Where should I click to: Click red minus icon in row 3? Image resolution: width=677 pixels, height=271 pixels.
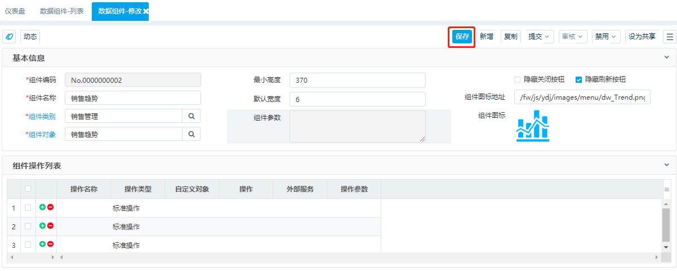click(50, 245)
